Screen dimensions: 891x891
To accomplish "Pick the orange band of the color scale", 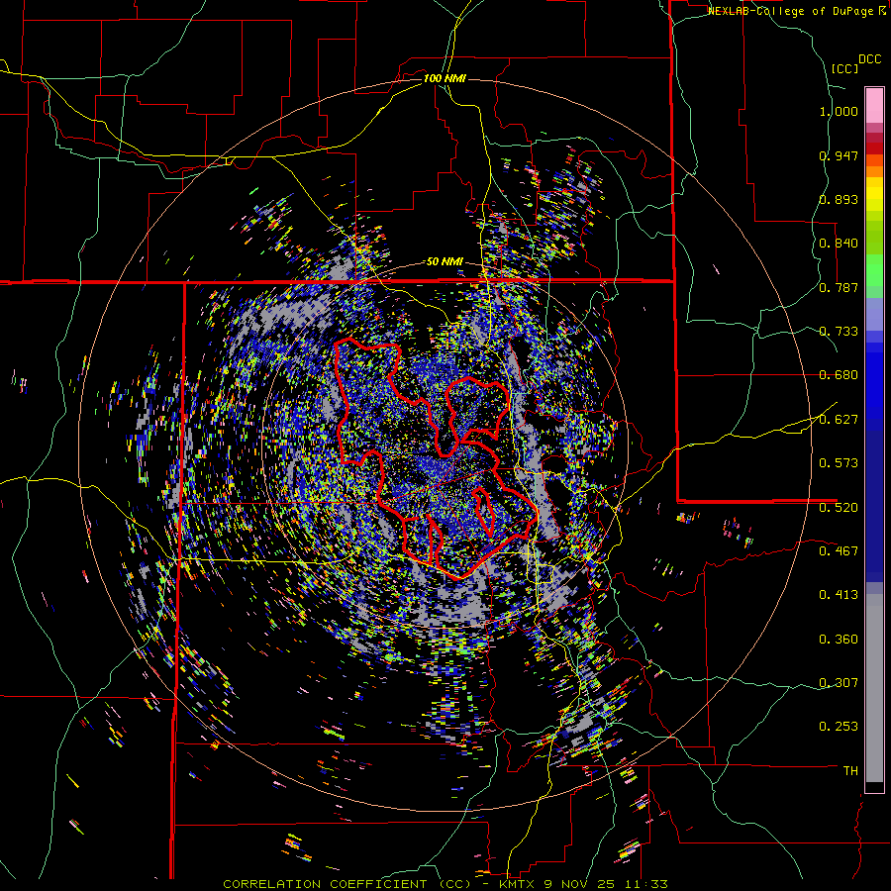I will (874, 171).
